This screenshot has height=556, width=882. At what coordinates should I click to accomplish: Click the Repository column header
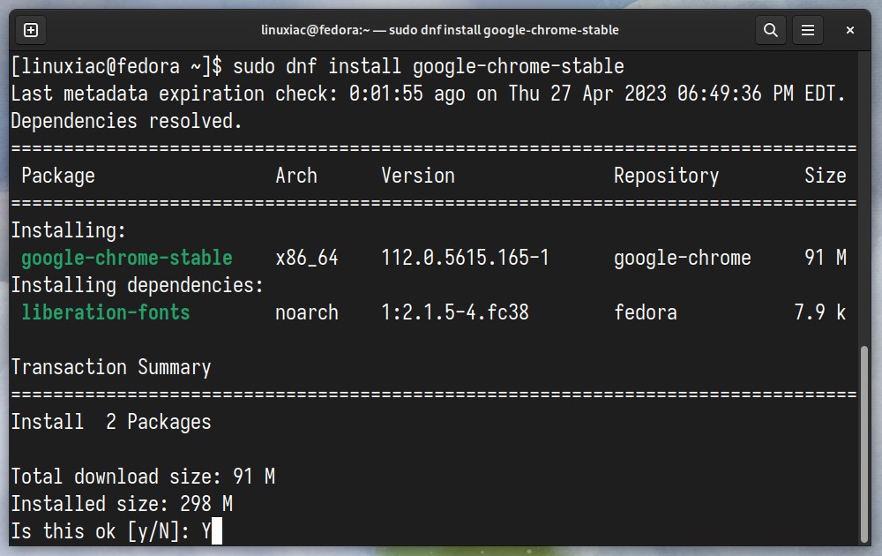(667, 176)
